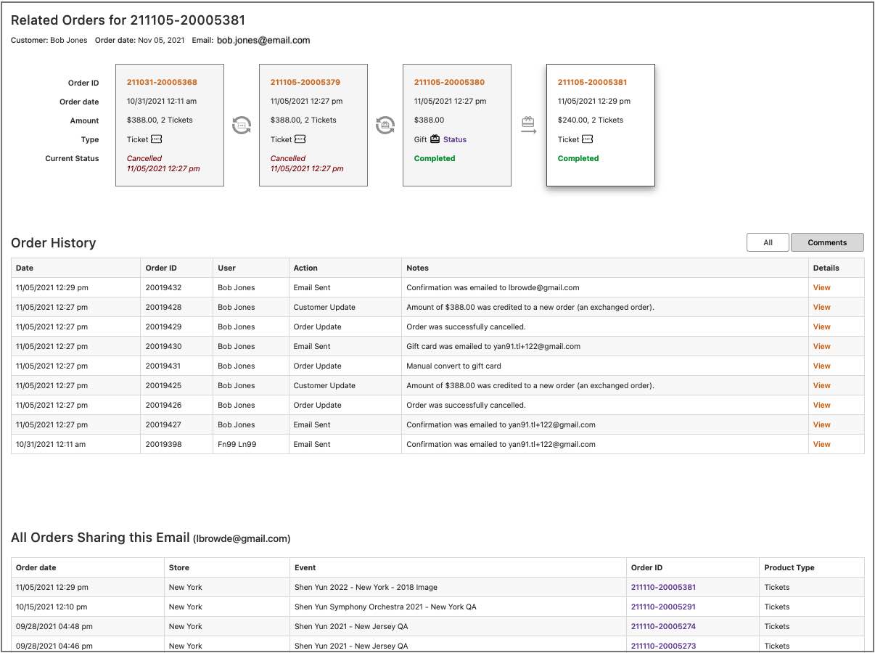Click ticket icon in order 211031-20005368 card

click(x=156, y=139)
